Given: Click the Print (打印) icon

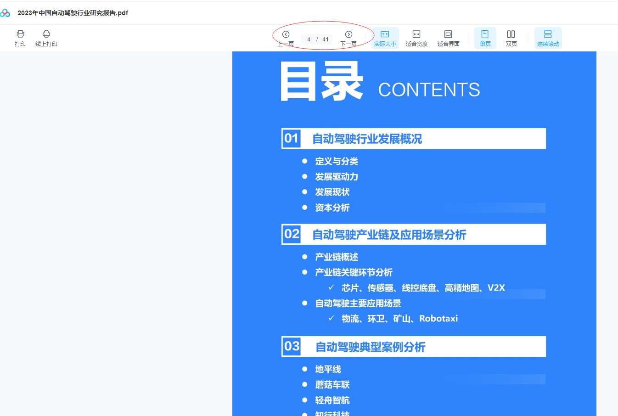Looking at the screenshot, I should coord(20,34).
